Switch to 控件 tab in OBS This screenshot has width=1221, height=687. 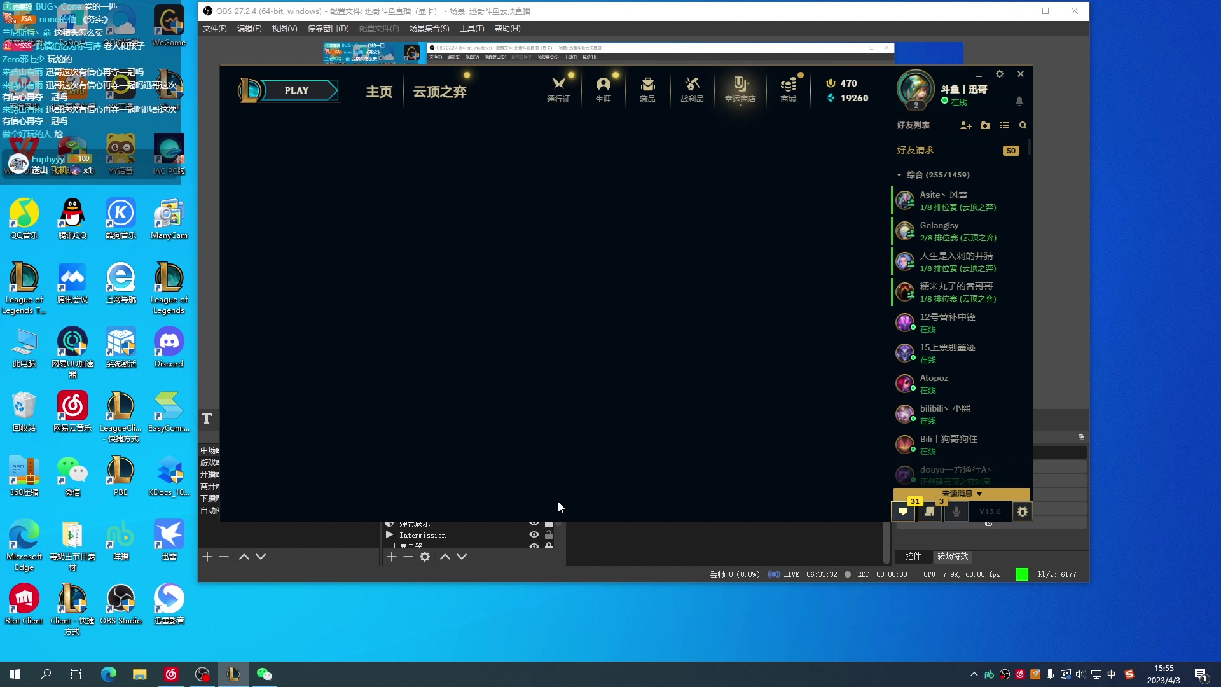[x=913, y=556]
